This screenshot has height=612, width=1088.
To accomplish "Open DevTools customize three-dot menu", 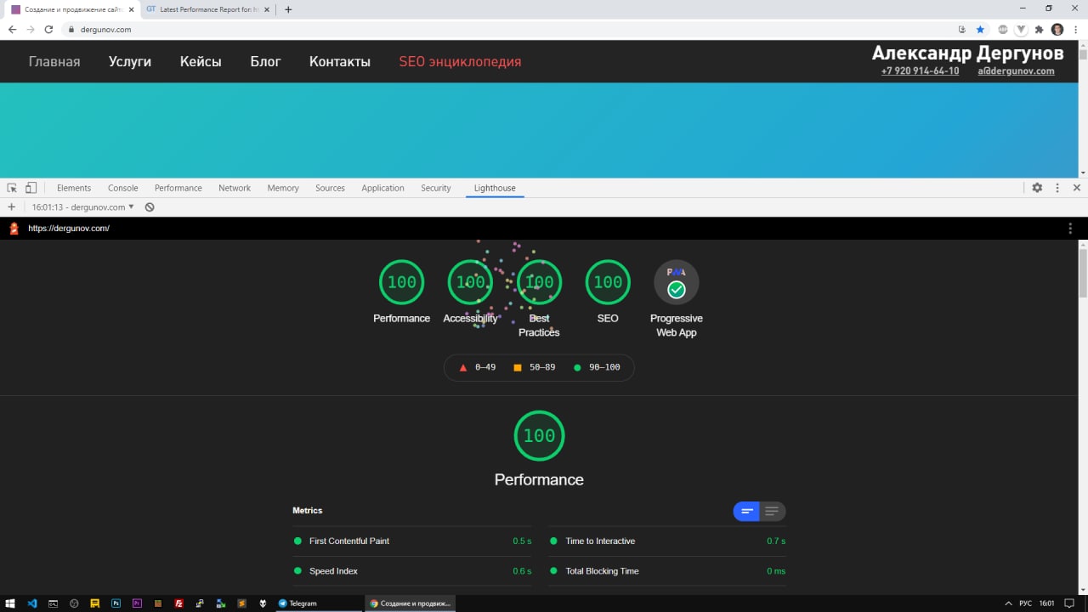I will 1057,188.
